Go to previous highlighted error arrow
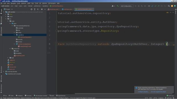Image resolution: width=177 pixels, height=99 pixels. (x=171, y=12)
